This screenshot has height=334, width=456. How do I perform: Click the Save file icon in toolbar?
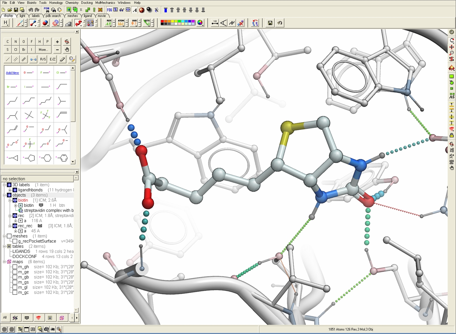[16, 10]
